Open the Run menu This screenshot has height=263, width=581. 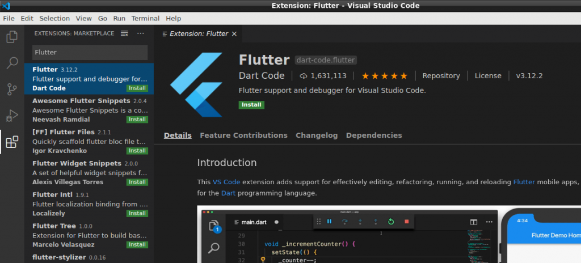point(119,18)
